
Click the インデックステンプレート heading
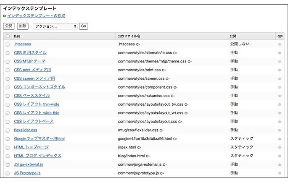(29, 8)
